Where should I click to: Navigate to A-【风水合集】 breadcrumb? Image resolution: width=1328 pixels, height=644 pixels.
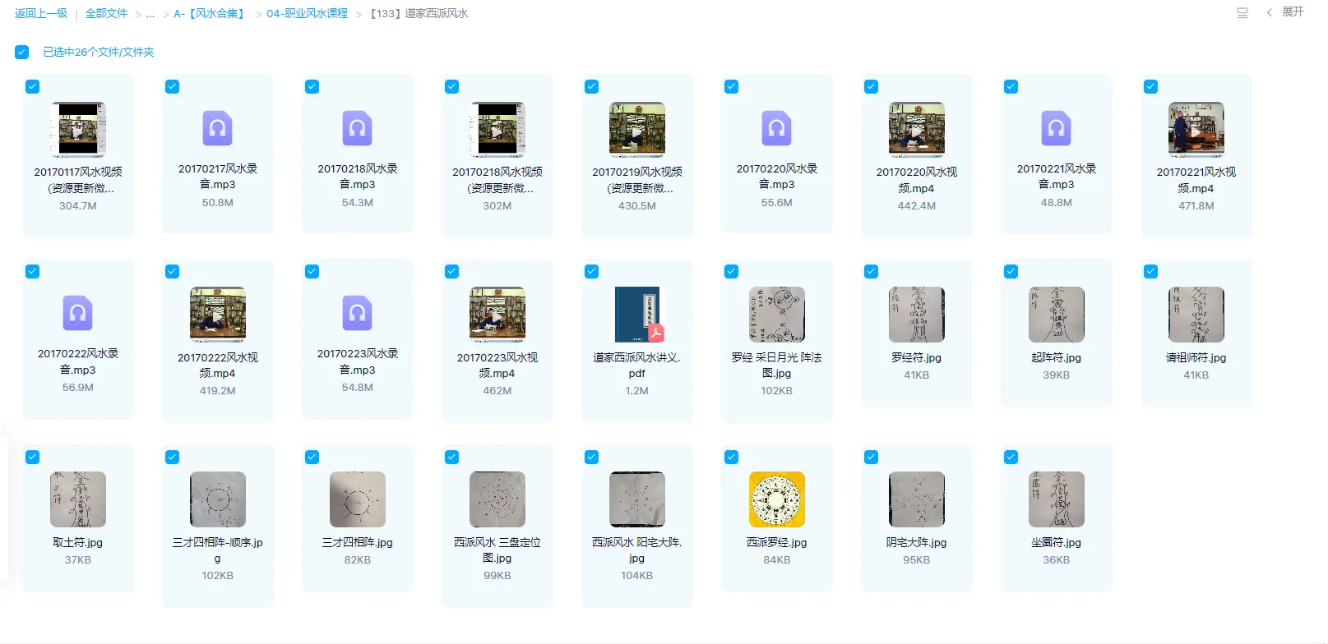[x=210, y=14]
